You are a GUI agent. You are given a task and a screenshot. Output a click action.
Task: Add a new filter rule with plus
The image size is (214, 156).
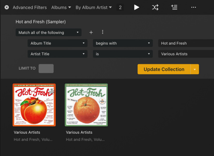click(x=91, y=32)
